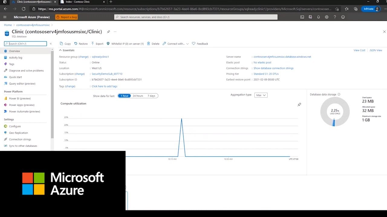Open a new browser tab

point(111,2)
